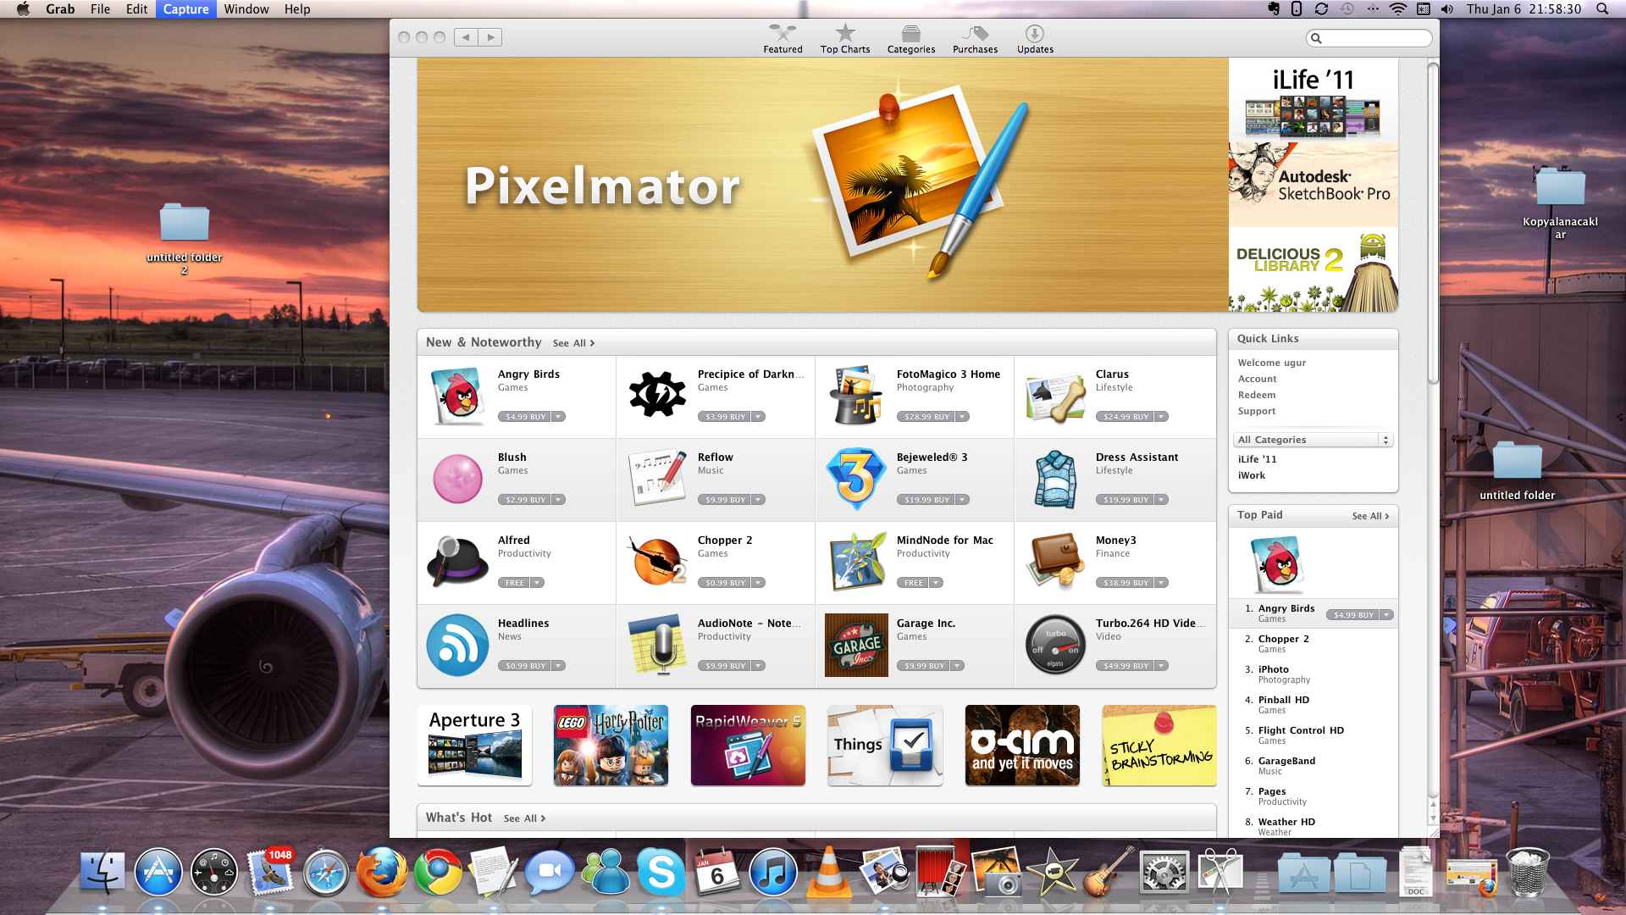Click the See All link for New and Noteworthy
The height and width of the screenshot is (915, 1626).
coord(570,343)
